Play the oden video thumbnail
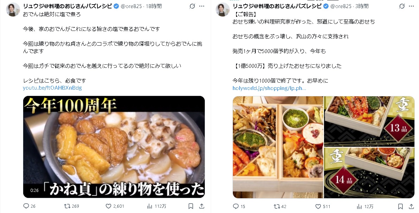 click(x=114, y=147)
